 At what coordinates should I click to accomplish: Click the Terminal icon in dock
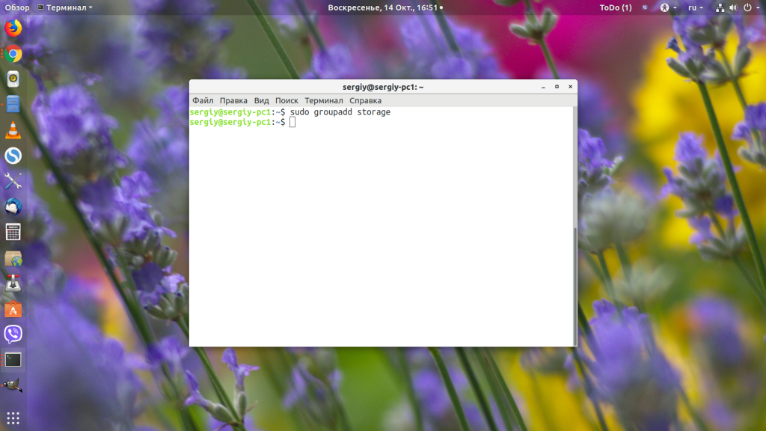pyautogui.click(x=13, y=359)
